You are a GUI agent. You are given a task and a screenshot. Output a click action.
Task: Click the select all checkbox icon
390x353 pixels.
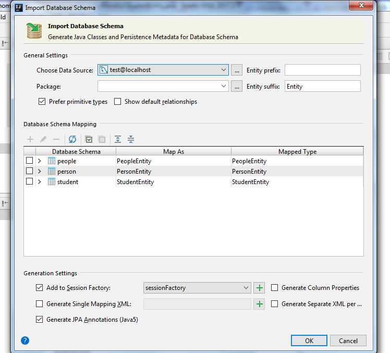89,139
